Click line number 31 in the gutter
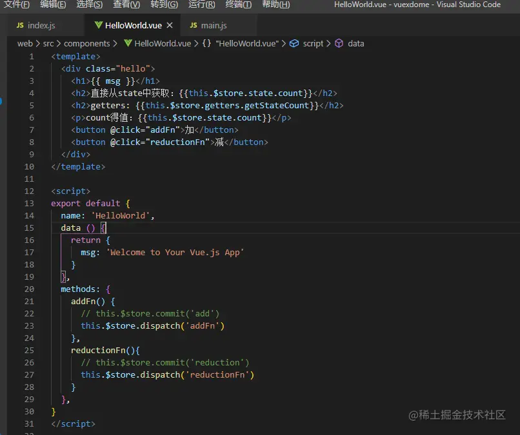This screenshot has height=435, width=520. click(29, 424)
